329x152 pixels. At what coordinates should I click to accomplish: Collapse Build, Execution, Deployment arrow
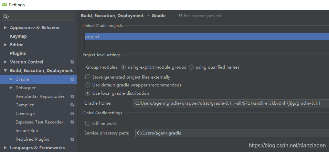[6, 71]
